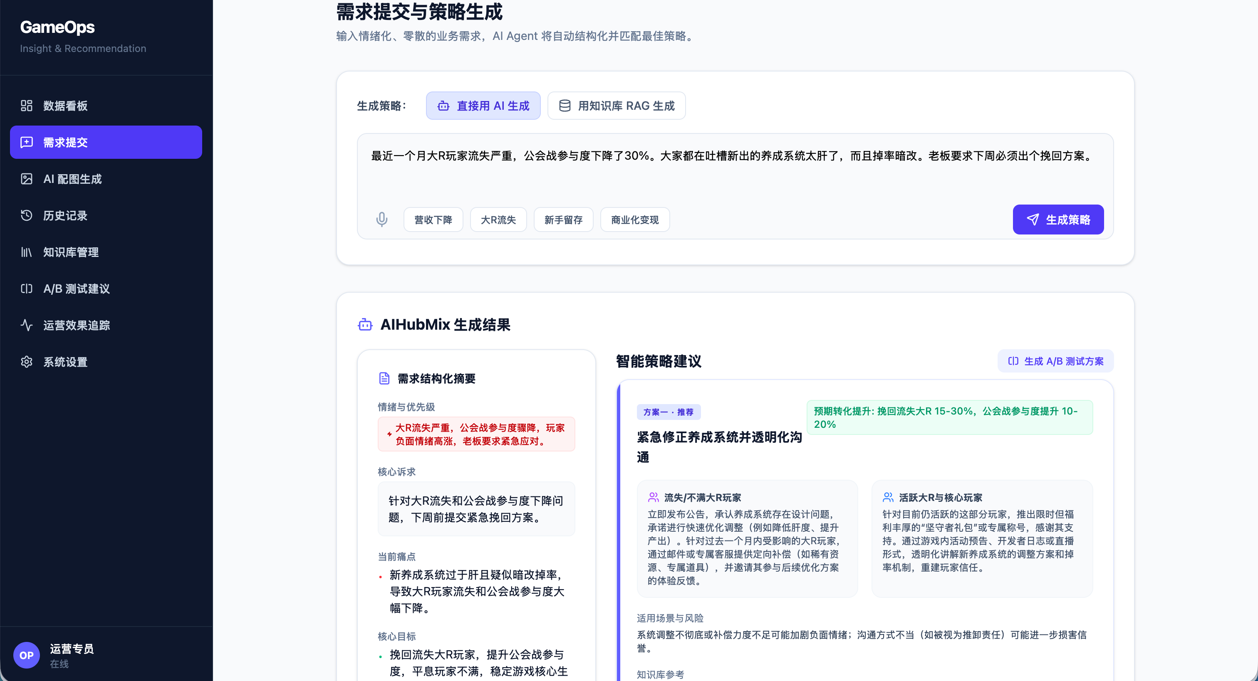Select 直接用 AI 生成 strategy mode
This screenshot has width=1258, height=681.
pyautogui.click(x=483, y=106)
